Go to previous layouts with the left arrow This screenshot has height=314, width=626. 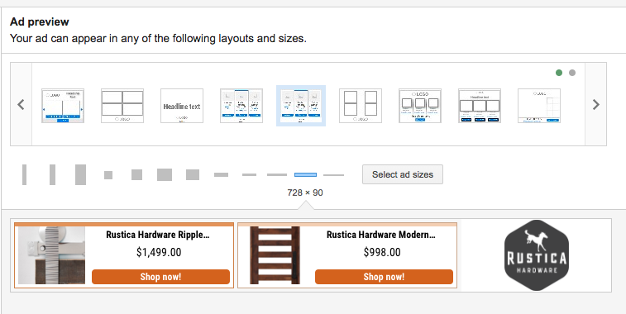click(x=22, y=105)
